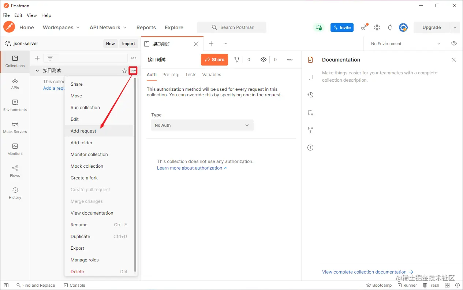Choose Duplicate in the context menu
The height and width of the screenshot is (290, 463).
coord(99,237)
